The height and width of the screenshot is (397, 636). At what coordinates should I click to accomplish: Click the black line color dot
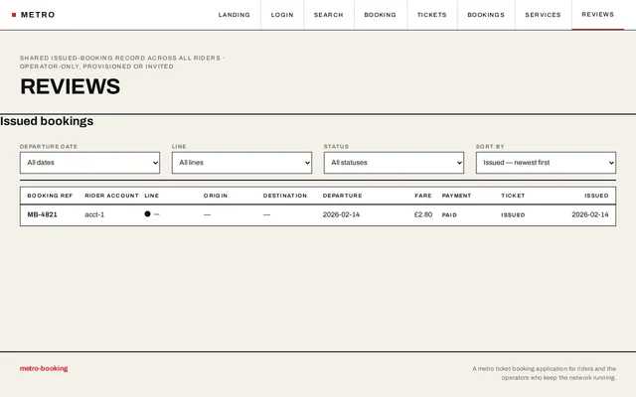click(147, 214)
